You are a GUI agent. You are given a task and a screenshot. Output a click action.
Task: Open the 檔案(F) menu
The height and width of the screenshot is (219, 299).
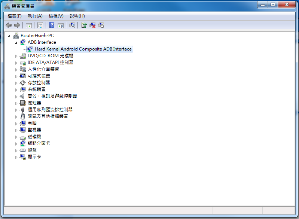15,16
